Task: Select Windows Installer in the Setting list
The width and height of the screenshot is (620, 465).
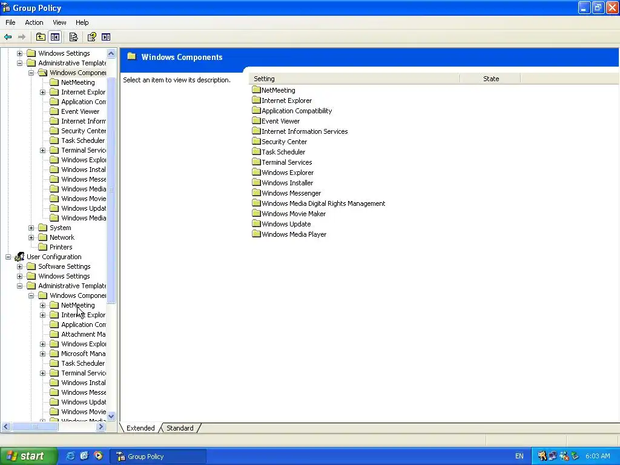Action: pos(287,183)
